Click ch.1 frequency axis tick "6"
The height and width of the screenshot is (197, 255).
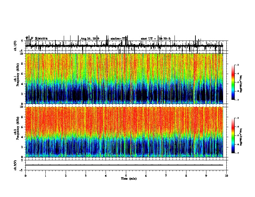(23, 74)
